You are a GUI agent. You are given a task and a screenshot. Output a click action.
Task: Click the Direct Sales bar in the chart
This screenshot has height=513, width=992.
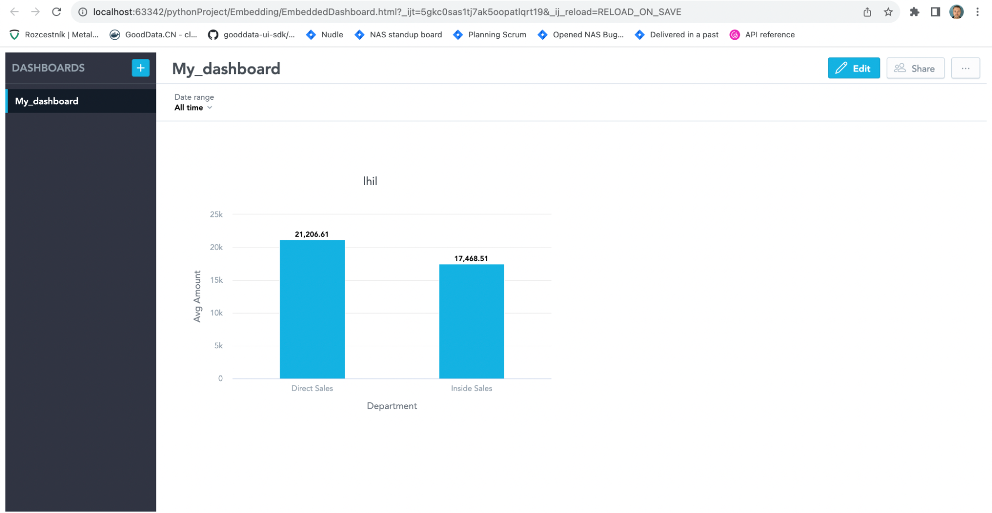click(x=312, y=308)
